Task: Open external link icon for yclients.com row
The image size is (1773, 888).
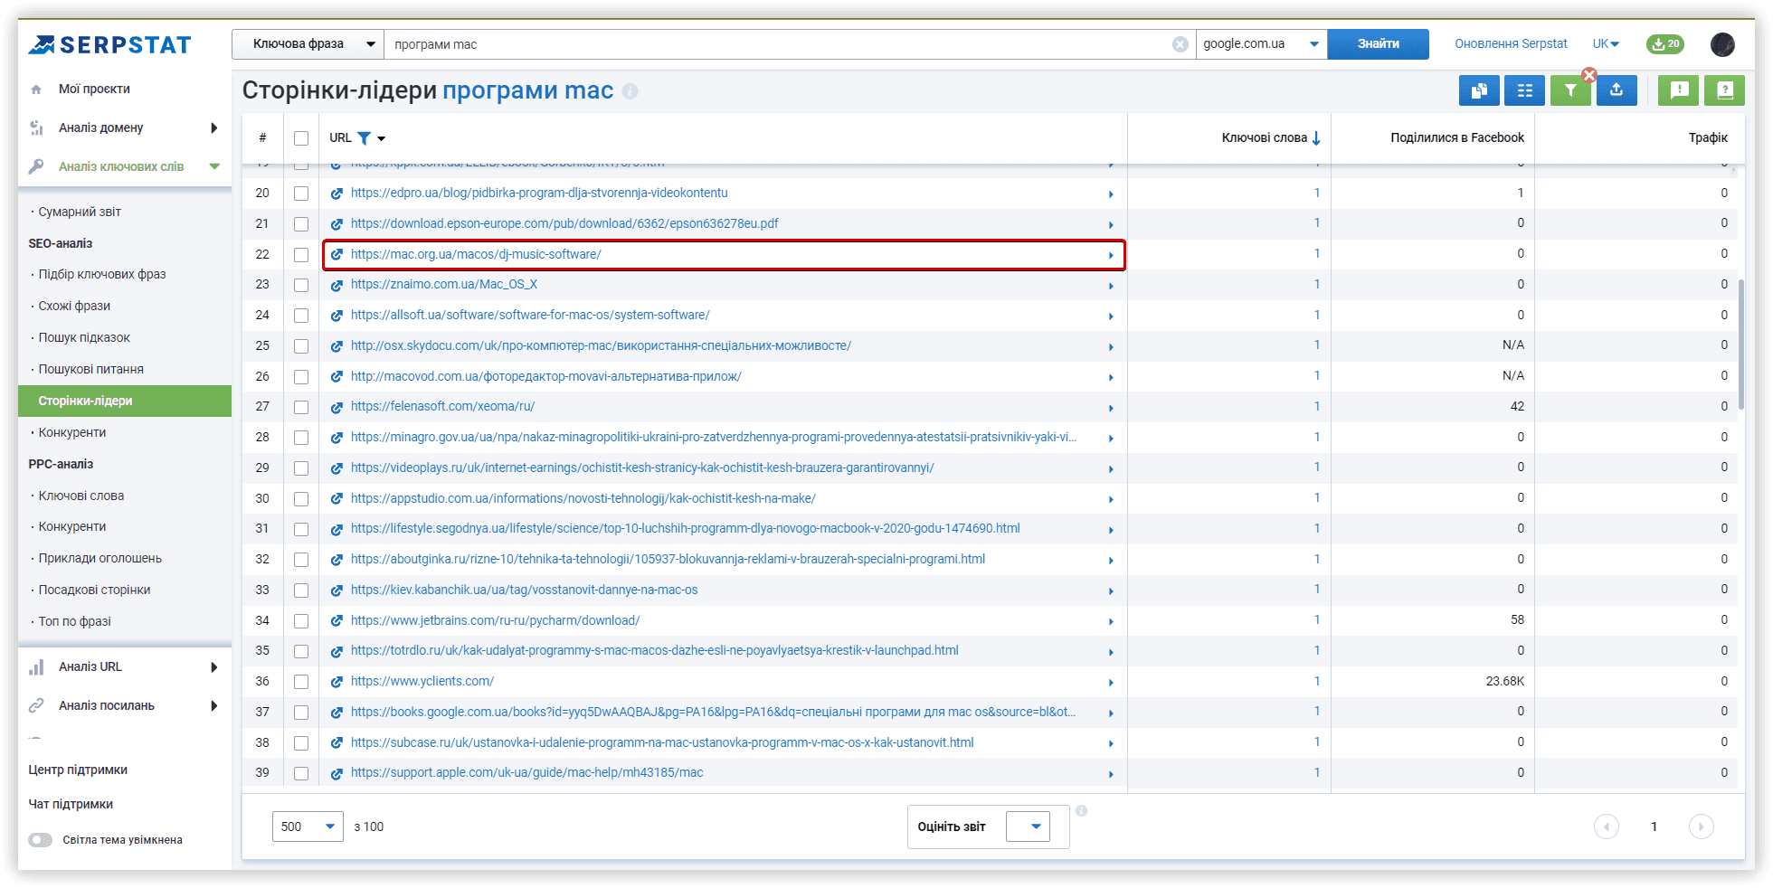Action: point(337,682)
